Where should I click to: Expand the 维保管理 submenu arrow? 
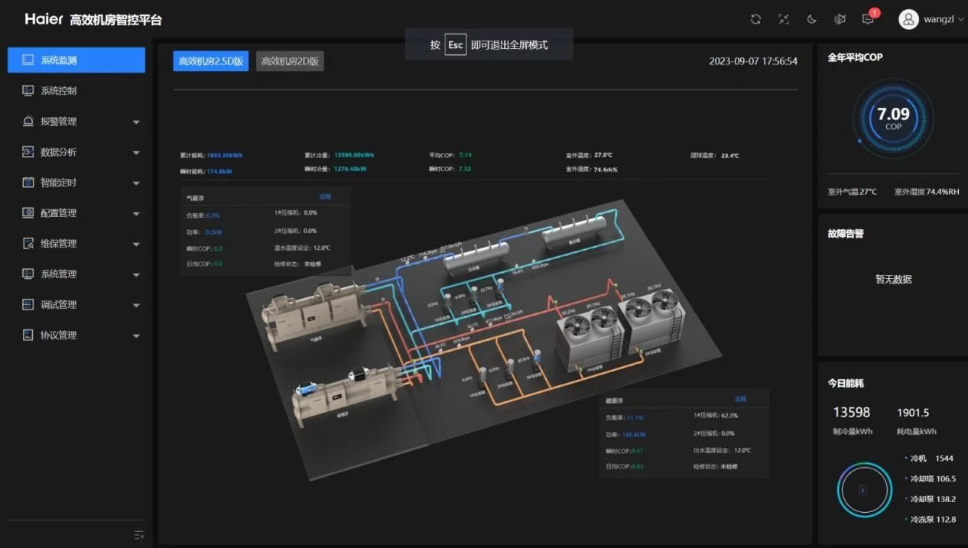tap(136, 244)
